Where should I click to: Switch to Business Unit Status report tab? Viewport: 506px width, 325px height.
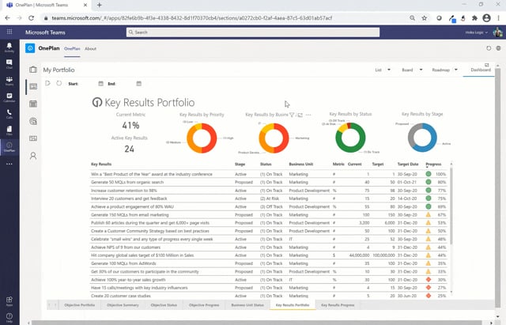click(247, 305)
